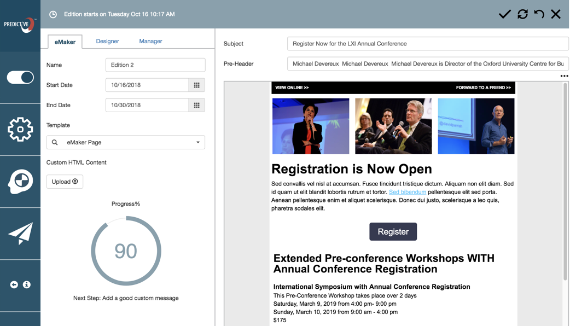Click the End Date input field

click(147, 105)
